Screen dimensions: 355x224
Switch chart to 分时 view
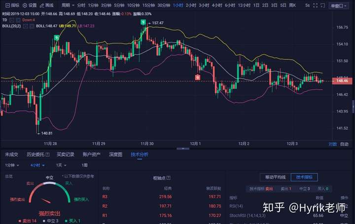tap(81, 5)
